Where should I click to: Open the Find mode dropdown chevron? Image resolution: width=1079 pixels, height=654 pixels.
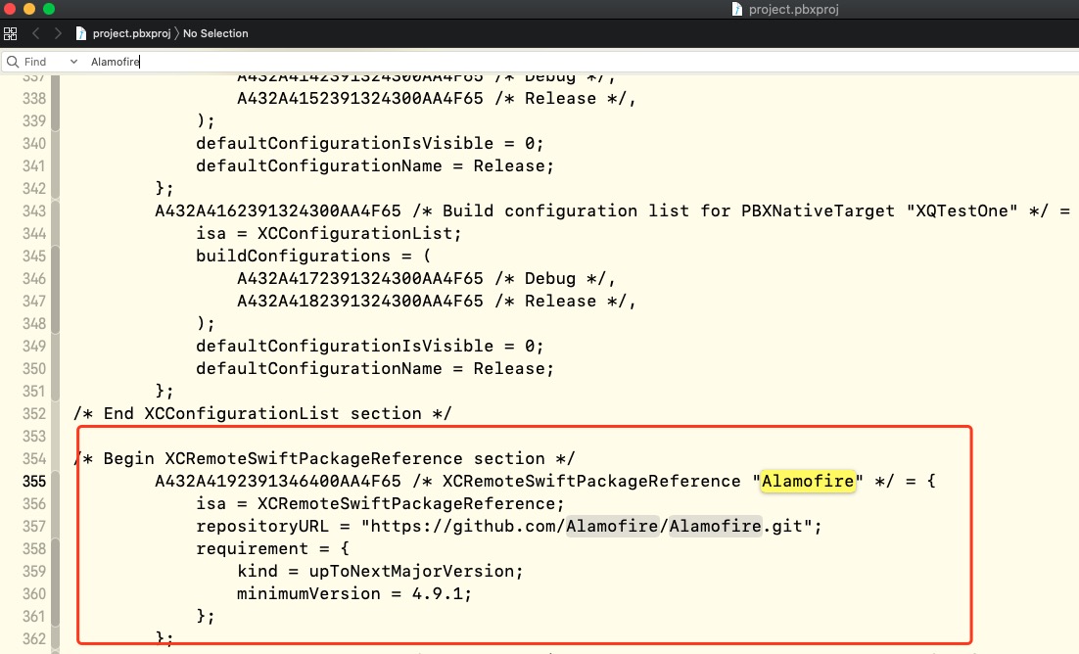pos(73,62)
